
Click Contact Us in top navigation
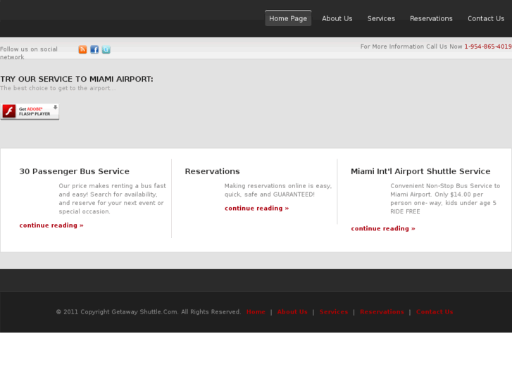coord(485,18)
